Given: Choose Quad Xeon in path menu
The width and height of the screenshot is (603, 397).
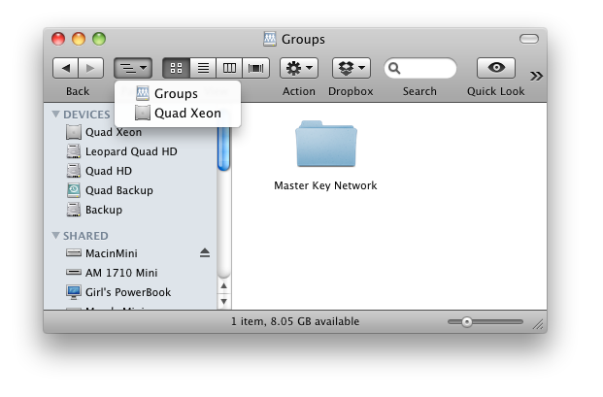Looking at the screenshot, I should [x=187, y=113].
